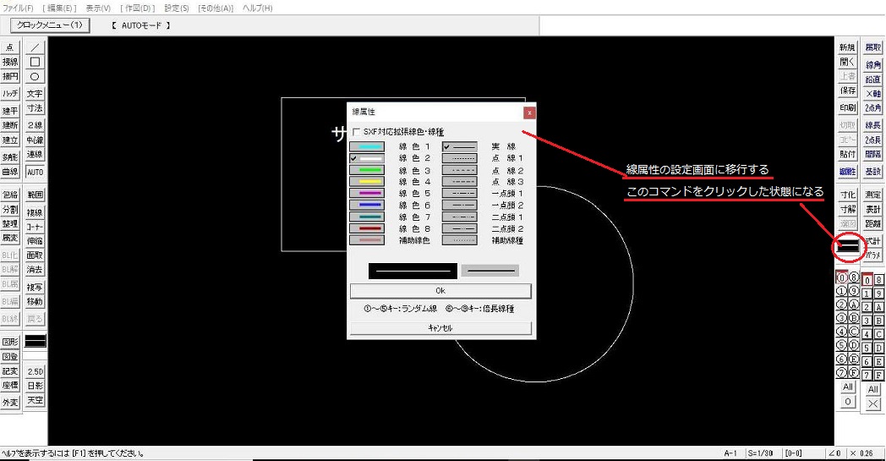
Task: Click the line attribute bar circled in red
Action: [x=848, y=247]
